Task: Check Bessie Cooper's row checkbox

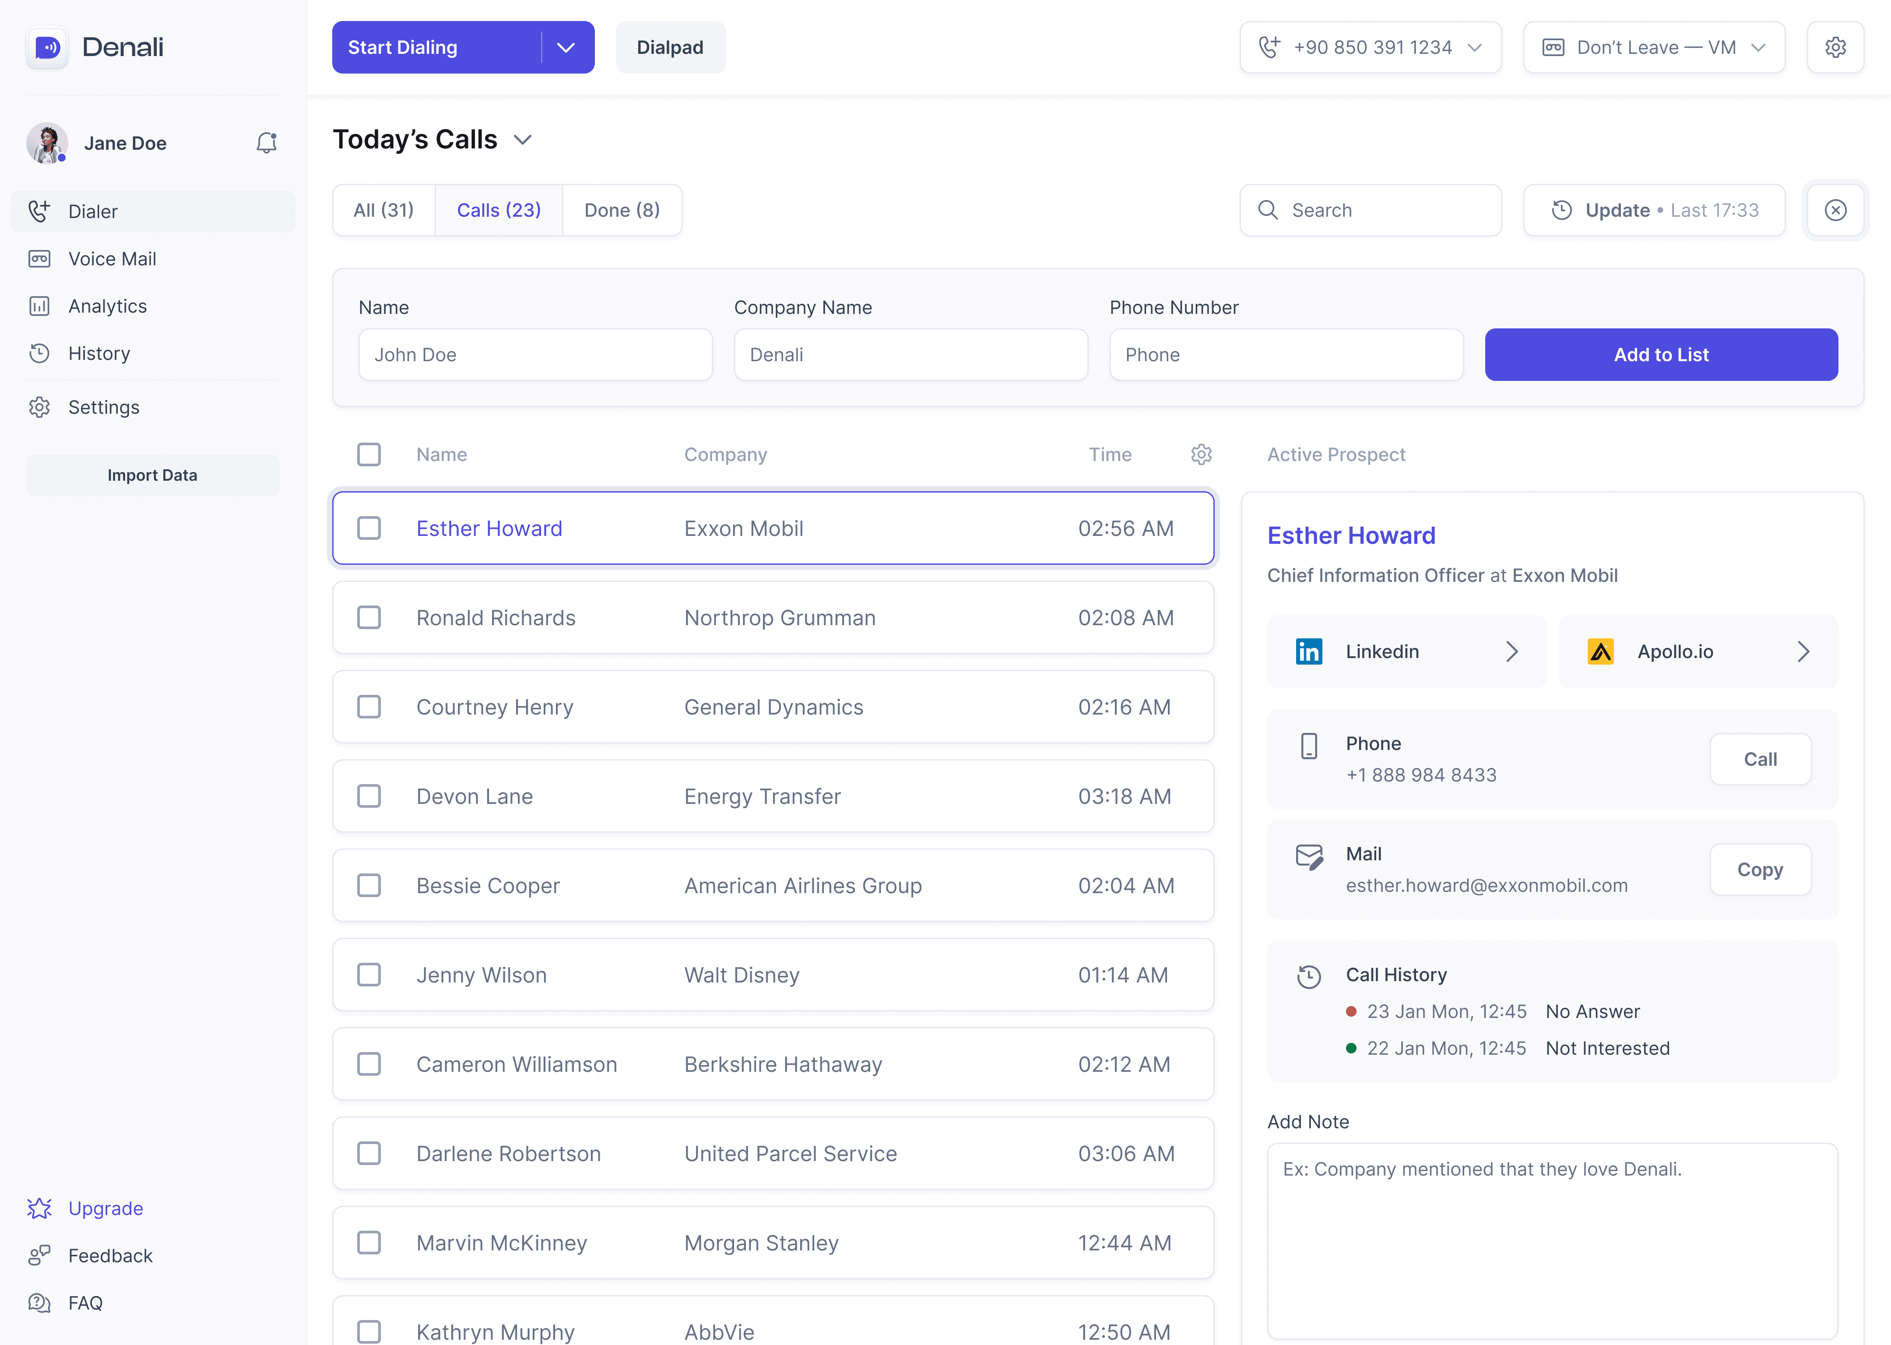Action: click(x=369, y=886)
